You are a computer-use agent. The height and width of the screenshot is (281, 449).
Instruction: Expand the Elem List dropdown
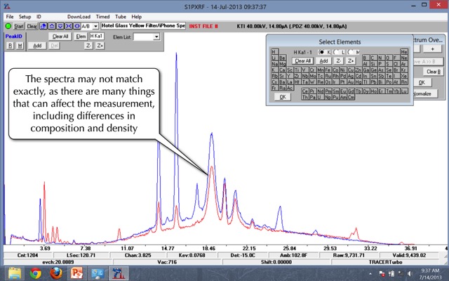(x=156, y=36)
